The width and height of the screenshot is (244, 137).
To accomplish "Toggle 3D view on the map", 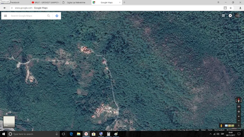I will tap(239, 107).
